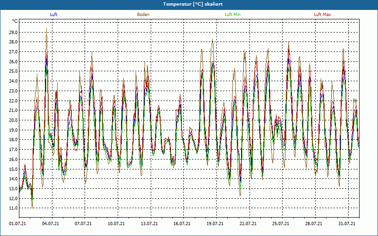Click the 23,0 temperature axis value

click(13, 91)
